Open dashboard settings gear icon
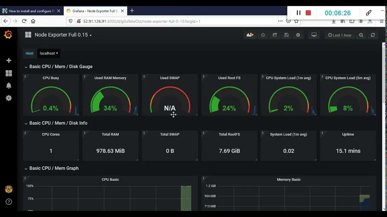The image size is (387, 217). [x=298, y=35]
